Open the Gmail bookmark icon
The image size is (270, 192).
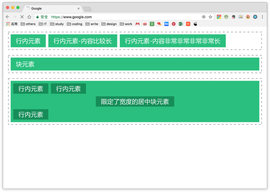point(138,24)
